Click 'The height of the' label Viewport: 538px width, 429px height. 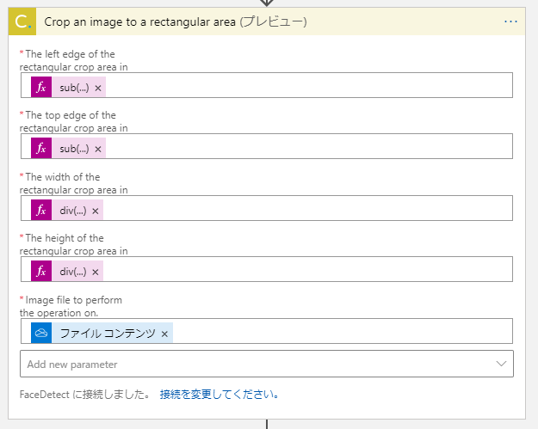pyautogui.click(x=65, y=238)
